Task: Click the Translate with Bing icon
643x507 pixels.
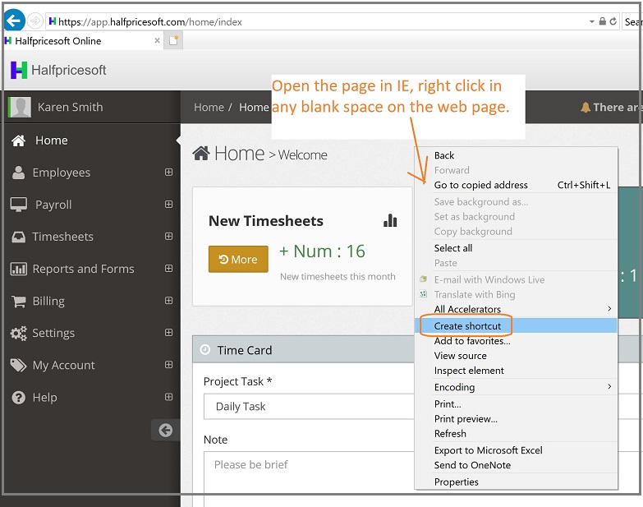Action: coord(423,294)
